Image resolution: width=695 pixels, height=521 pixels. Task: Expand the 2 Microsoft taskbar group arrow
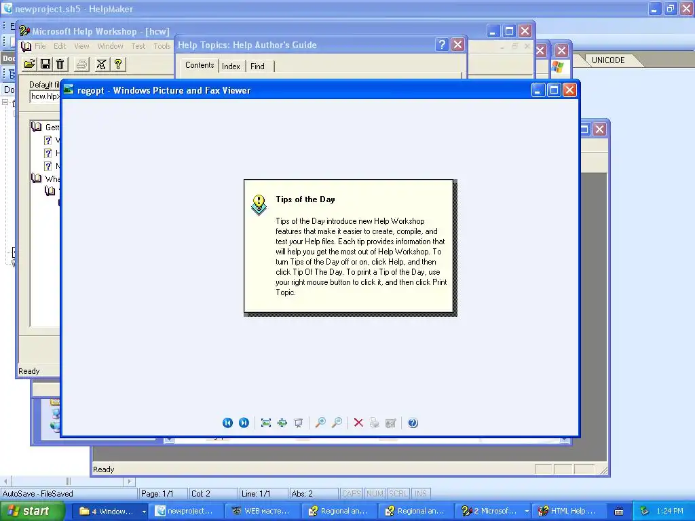point(527,512)
